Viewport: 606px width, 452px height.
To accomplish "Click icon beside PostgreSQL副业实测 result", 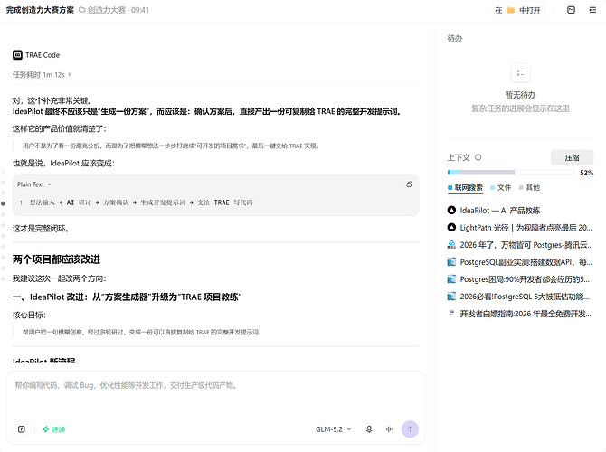I will [451, 262].
